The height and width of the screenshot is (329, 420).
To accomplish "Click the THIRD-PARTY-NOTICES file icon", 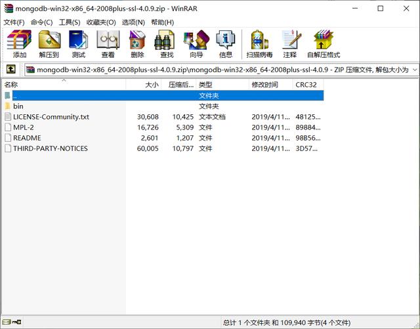I will [x=8, y=148].
